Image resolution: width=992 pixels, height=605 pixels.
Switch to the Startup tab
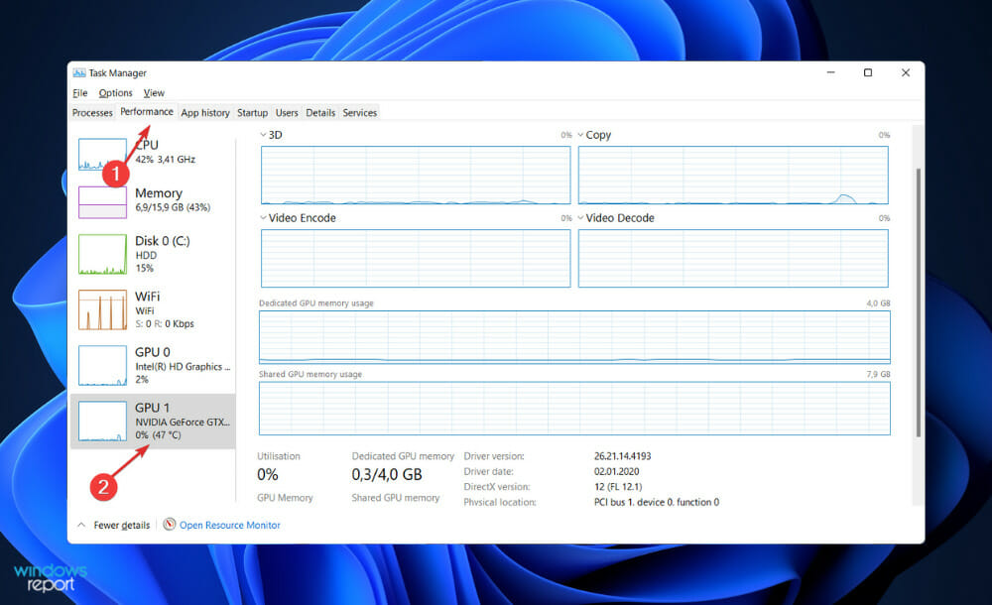[x=252, y=112]
